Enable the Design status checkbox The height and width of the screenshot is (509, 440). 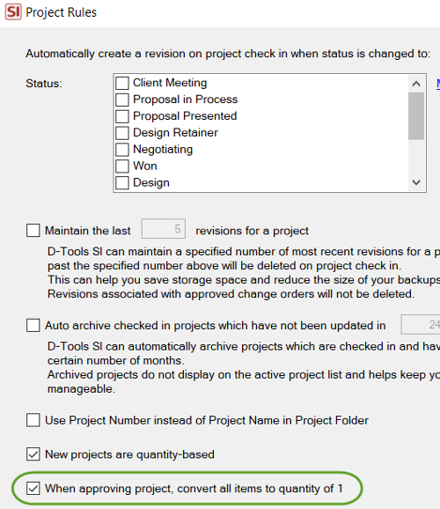[x=122, y=182]
